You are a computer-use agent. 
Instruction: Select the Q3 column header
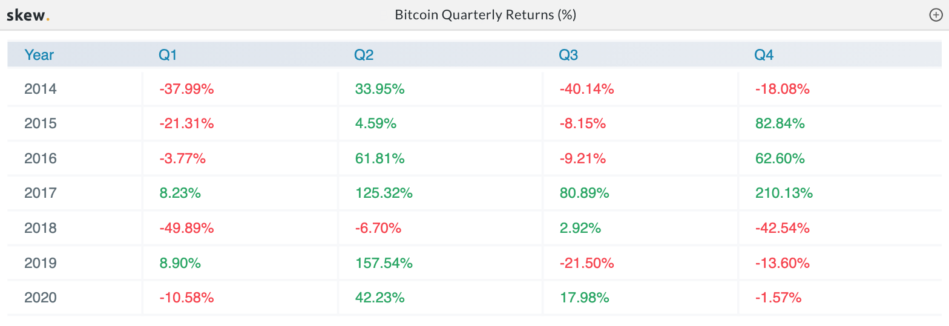click(568, 55)
